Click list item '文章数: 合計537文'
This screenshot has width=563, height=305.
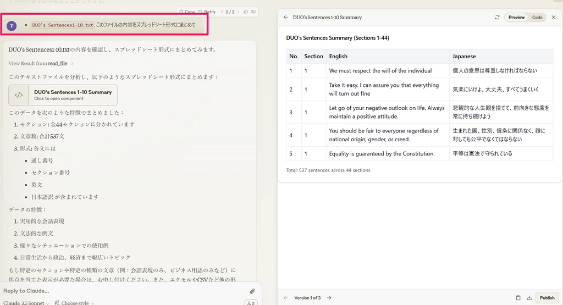click(42, 136)
